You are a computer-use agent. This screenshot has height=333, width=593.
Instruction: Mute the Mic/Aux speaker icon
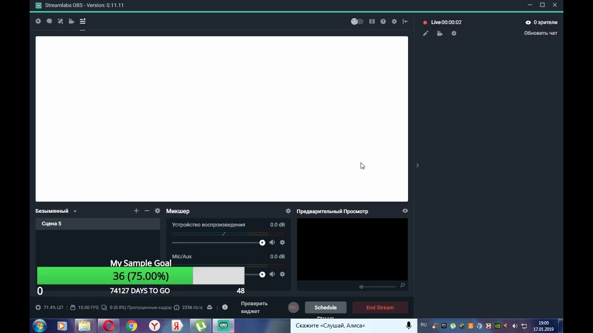[x=272, y=274]
